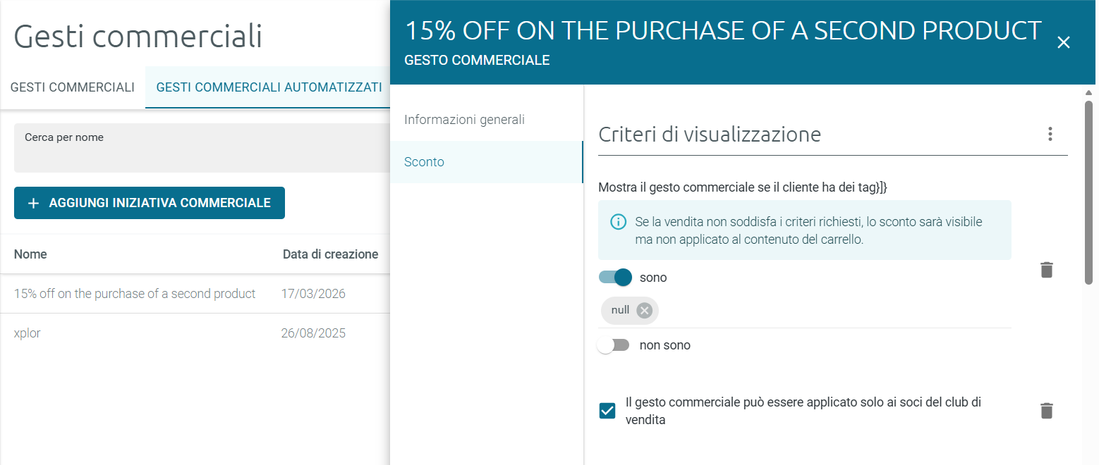Viewport: 1099px width, 465px height.
Task: Close the gesto commerciale side panel
Action: [x=1064, y=42]
